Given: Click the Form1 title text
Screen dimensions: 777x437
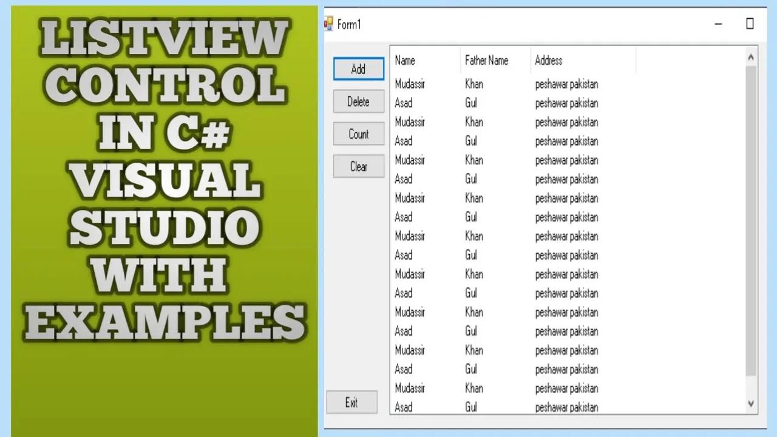Looking at the screenshot, I should (349, 25).
